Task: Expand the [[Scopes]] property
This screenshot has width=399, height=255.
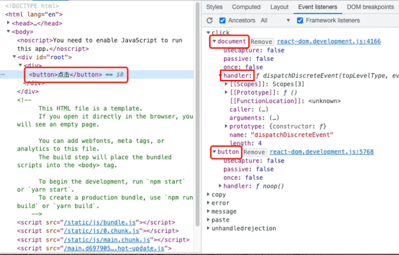Action: pyautogui.click(x=226, y=84)
